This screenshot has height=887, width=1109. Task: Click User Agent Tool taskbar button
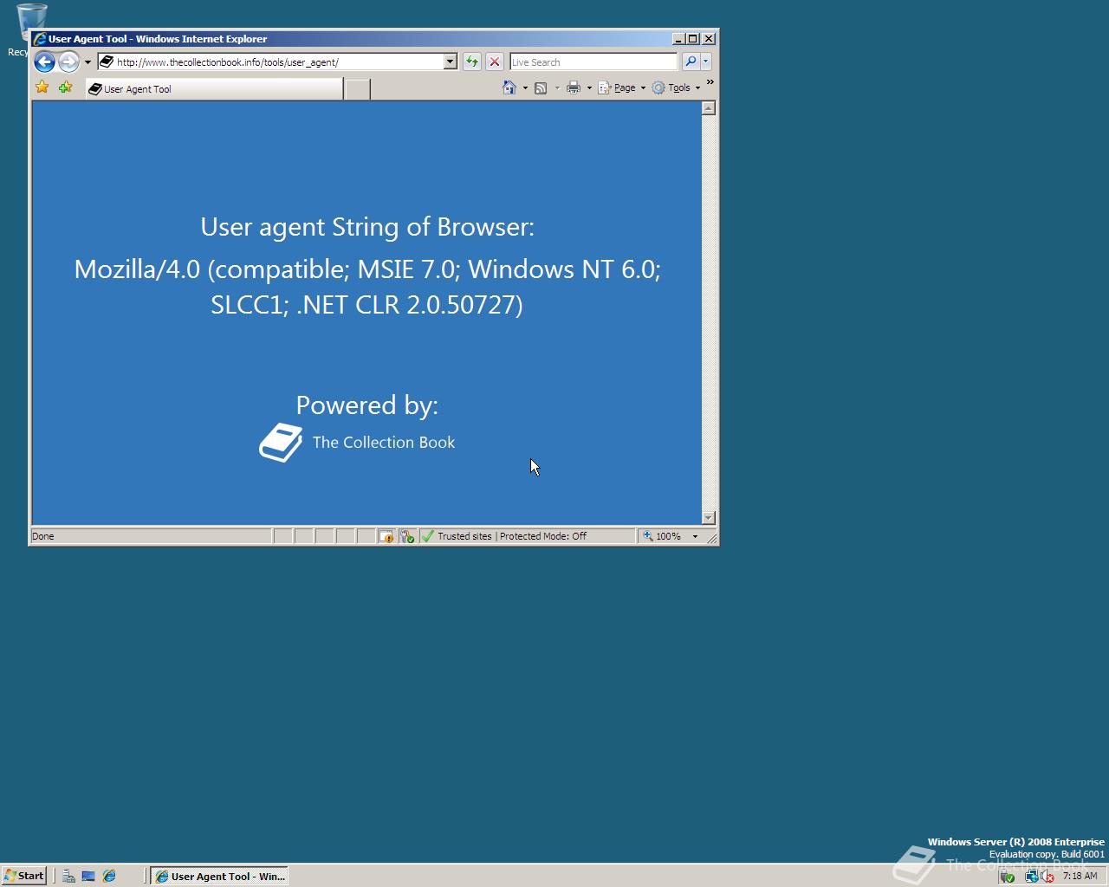click(x=219, y=876)
